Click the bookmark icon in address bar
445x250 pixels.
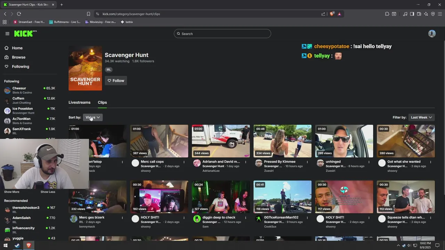click(x=88, y=14)
